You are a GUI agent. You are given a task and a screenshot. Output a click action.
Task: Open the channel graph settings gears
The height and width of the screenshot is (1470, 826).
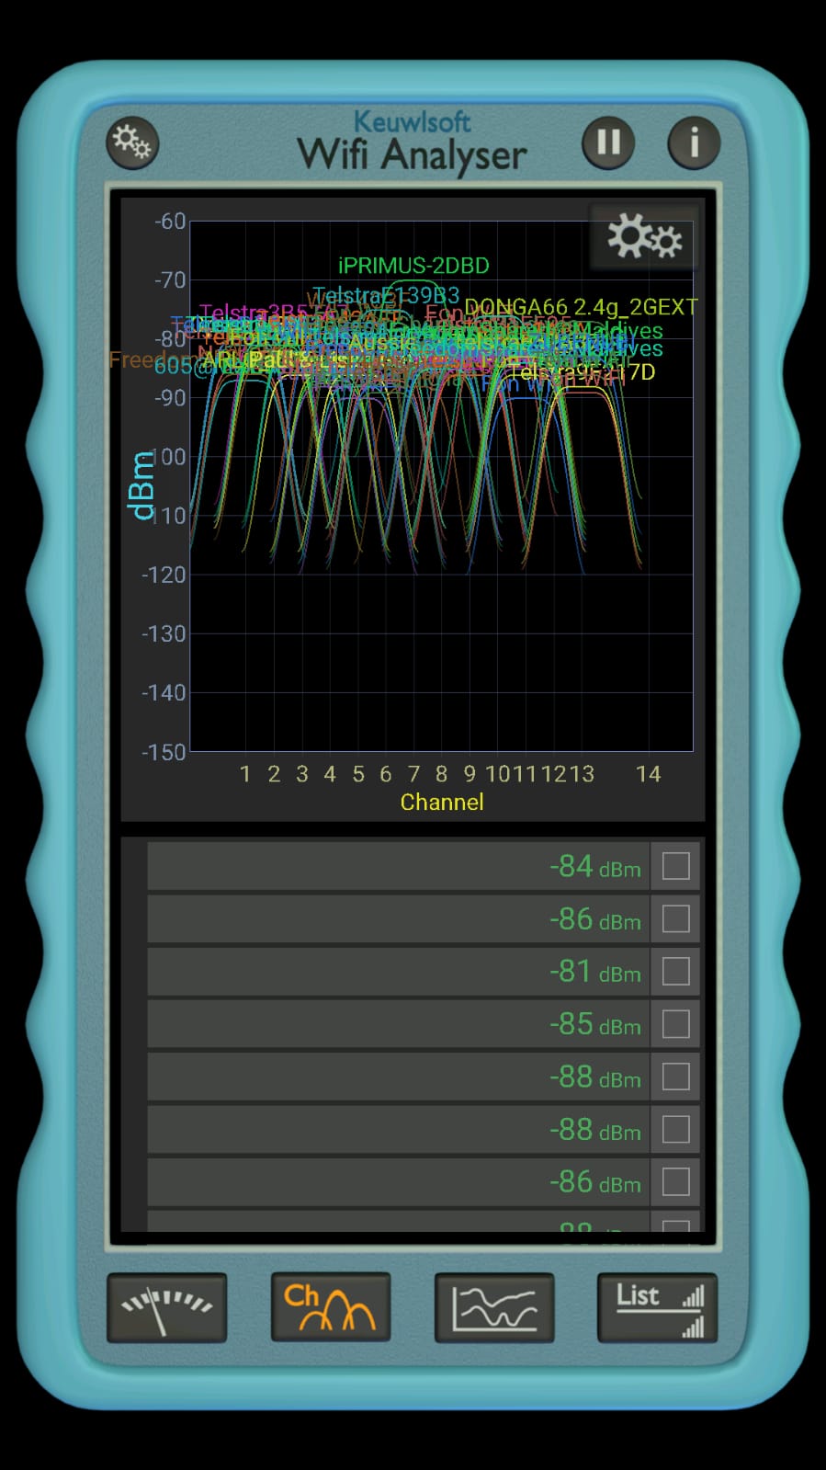tap(644, 238)
